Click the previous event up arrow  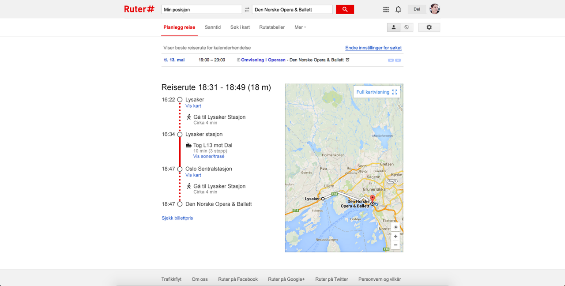pos(391,60)
